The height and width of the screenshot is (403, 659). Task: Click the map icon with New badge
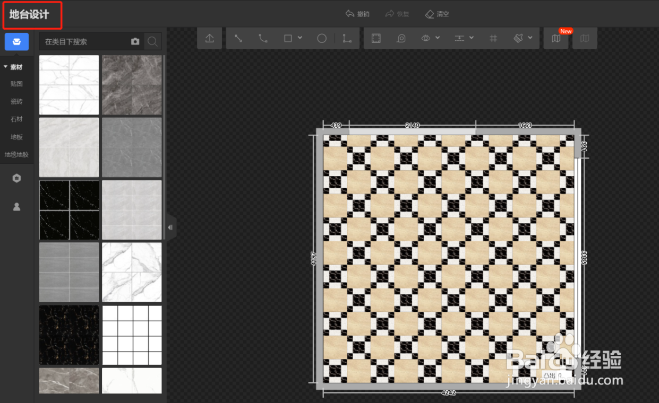click(556, 38)
